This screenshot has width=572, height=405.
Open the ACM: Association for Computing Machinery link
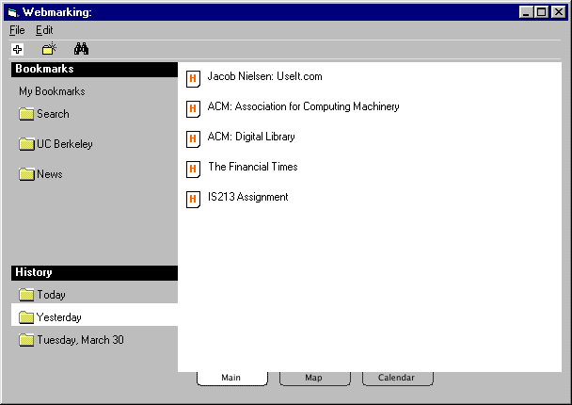pos(303,106)
